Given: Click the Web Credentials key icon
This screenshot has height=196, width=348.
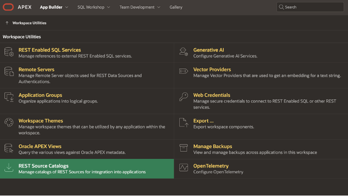Looking at the screenshot, I should [184, 98].
